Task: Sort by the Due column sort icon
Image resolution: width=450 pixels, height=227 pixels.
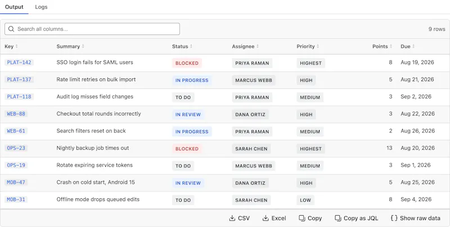Action: (413, 46)
